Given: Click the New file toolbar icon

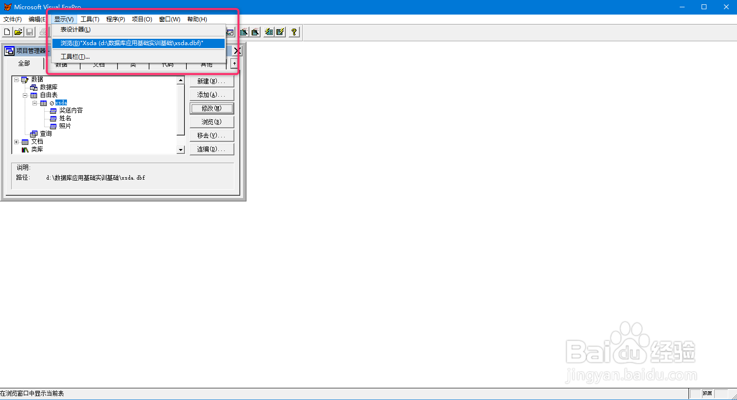Looking at the screenshot, I should (x=7, y=32).
